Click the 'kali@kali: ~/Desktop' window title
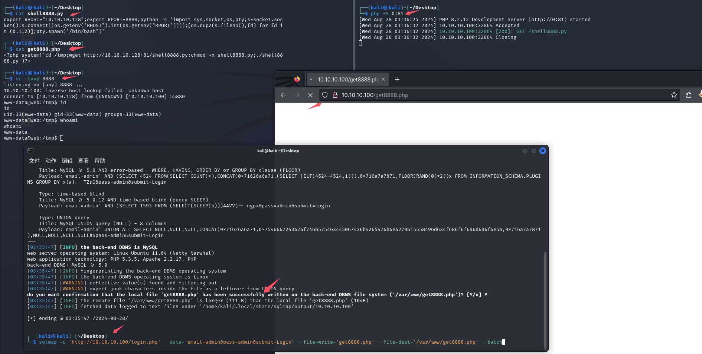 point(278,151)
